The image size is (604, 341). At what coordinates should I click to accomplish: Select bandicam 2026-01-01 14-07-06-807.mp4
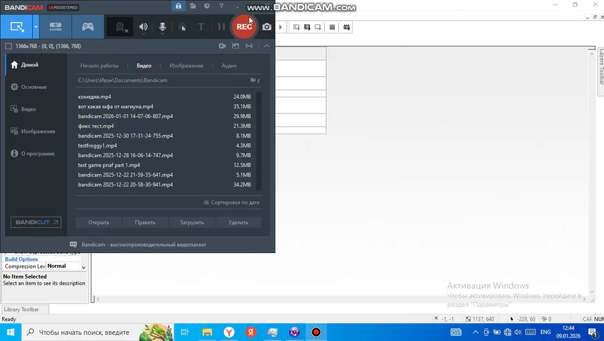[x=164, y=116]
